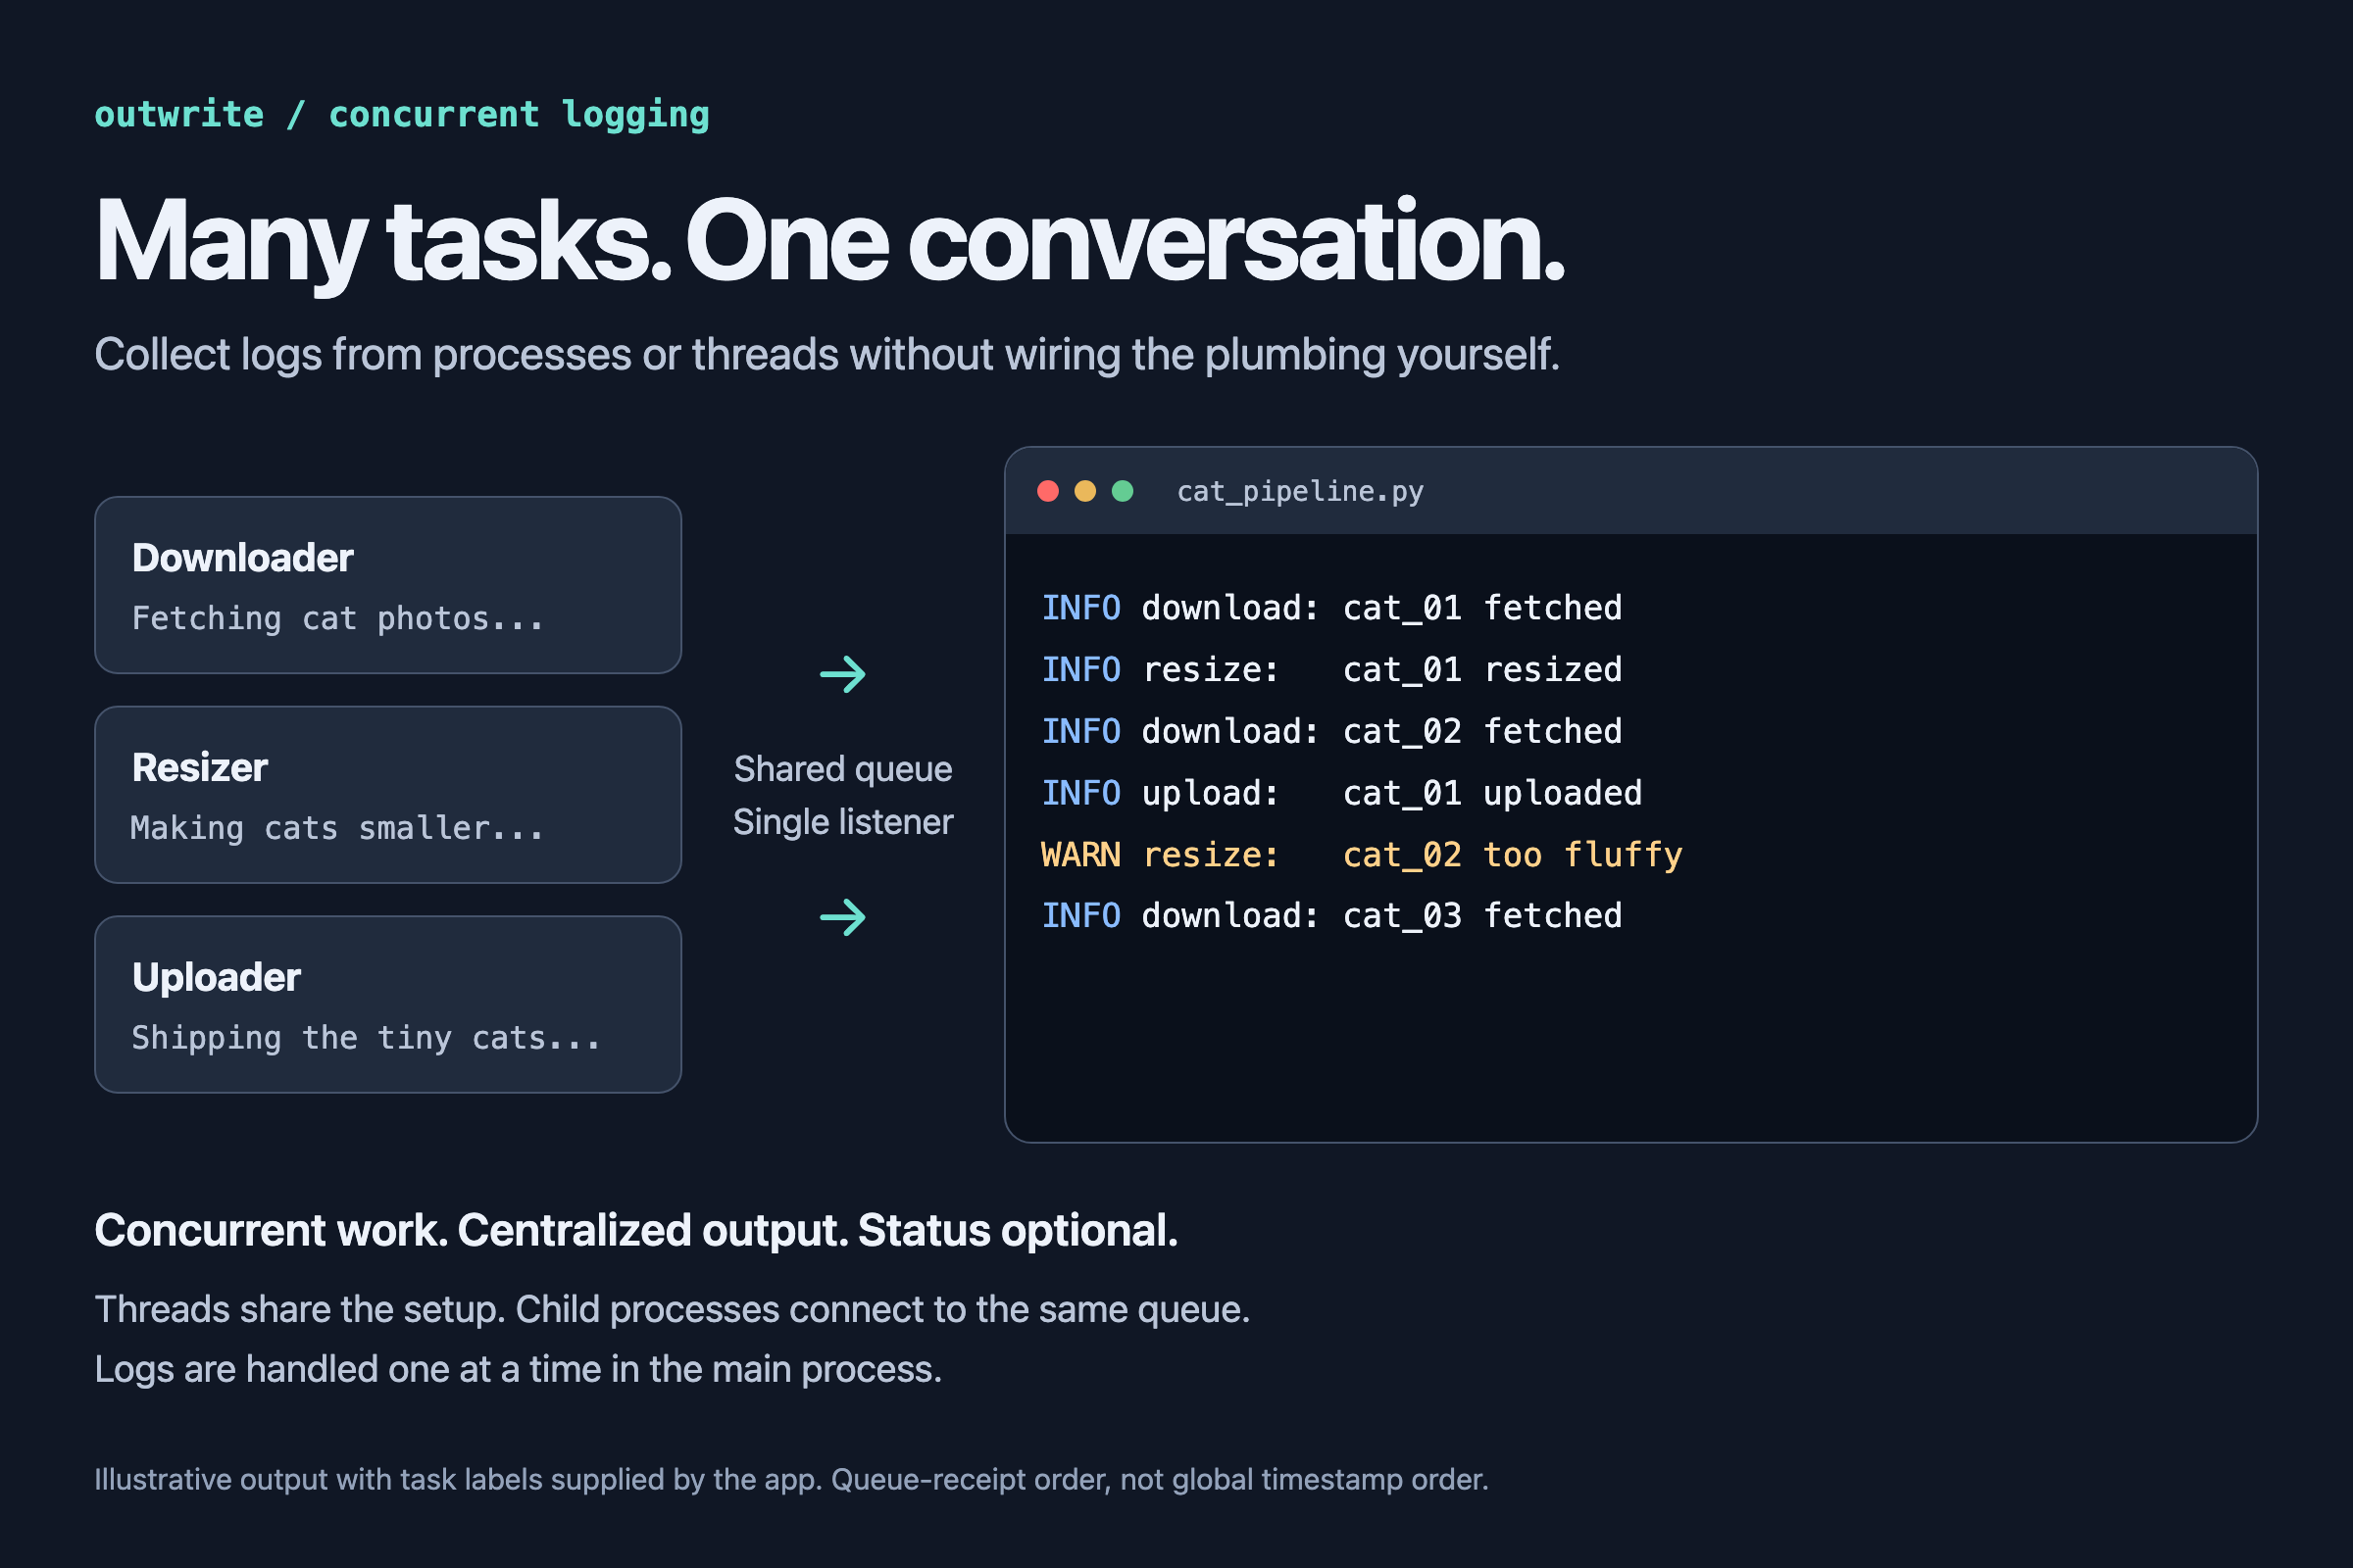Select log line 'cat_01 uploaded'

coord(1341,794)
